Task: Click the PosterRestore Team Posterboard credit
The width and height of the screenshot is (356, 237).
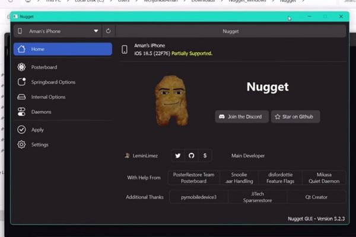Action: pyautogui.click(x=193, y=178)
